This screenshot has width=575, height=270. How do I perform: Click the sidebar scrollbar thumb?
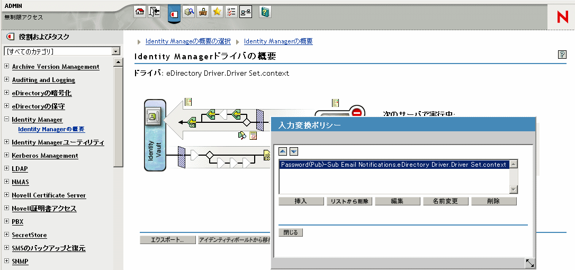pyautogui.click(x=118, y=116)
